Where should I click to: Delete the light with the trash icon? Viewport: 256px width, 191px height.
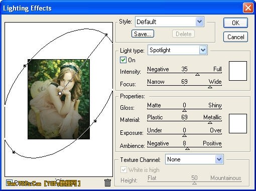107,182
